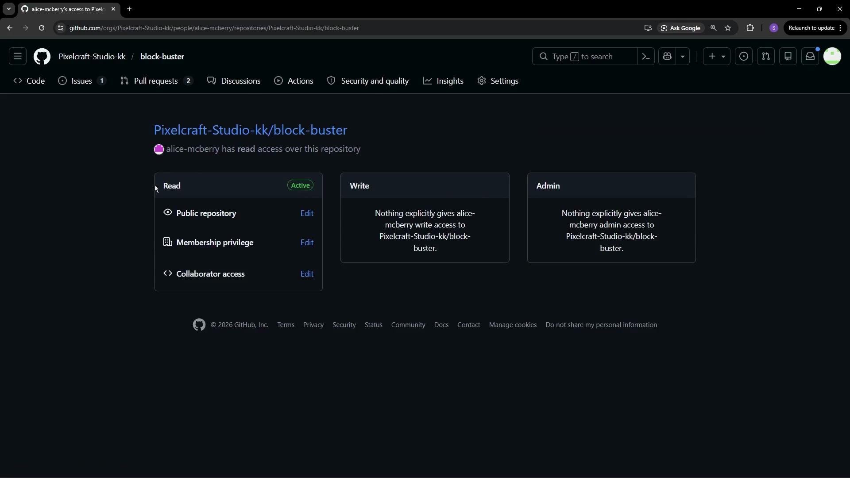Edit Public repository setting
Viewport: 850px width, 478px height.
tap(307, 213)
